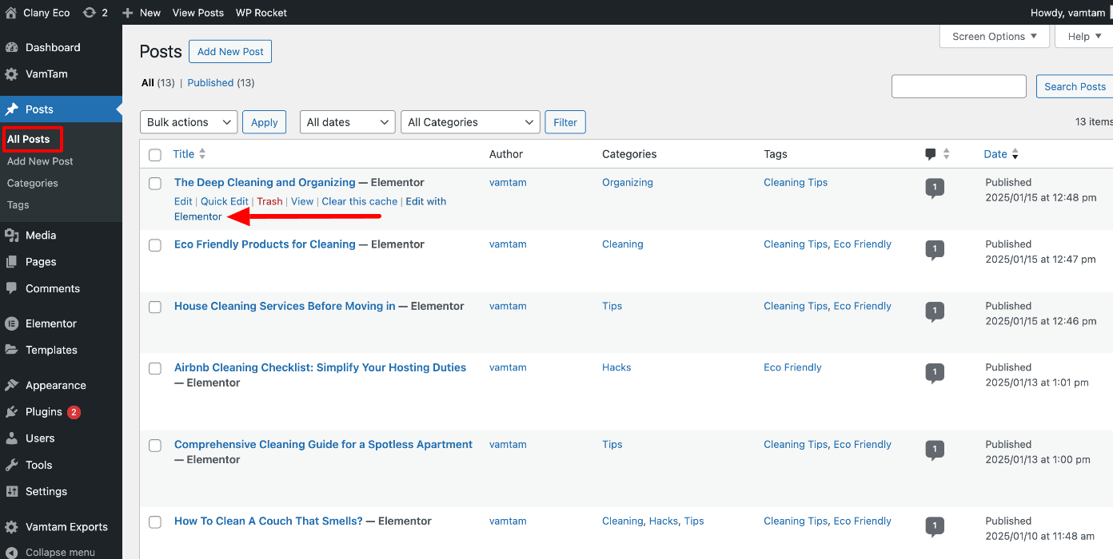Check House Cleaning Services Before Moving in post
Image resolution: width=1113 pixels, height=559 pixels.
click(155, 307)
